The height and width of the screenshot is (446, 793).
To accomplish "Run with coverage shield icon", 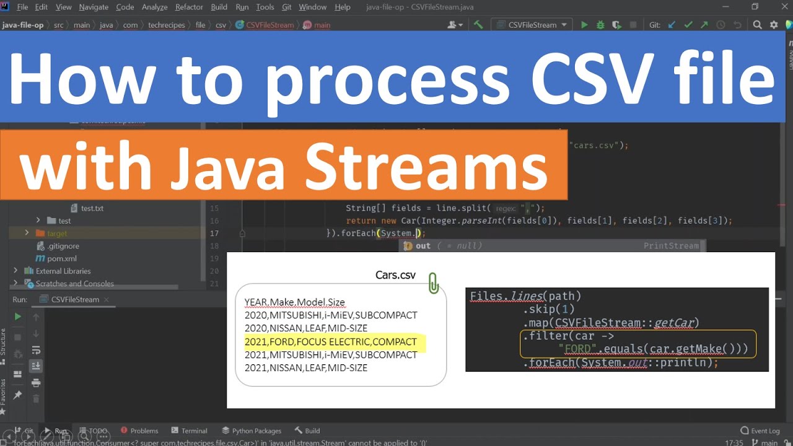I will (616, 25).
